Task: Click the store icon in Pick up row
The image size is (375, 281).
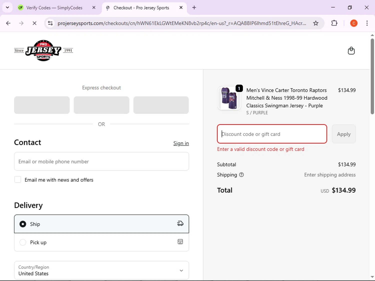Action: coord(180,242)
